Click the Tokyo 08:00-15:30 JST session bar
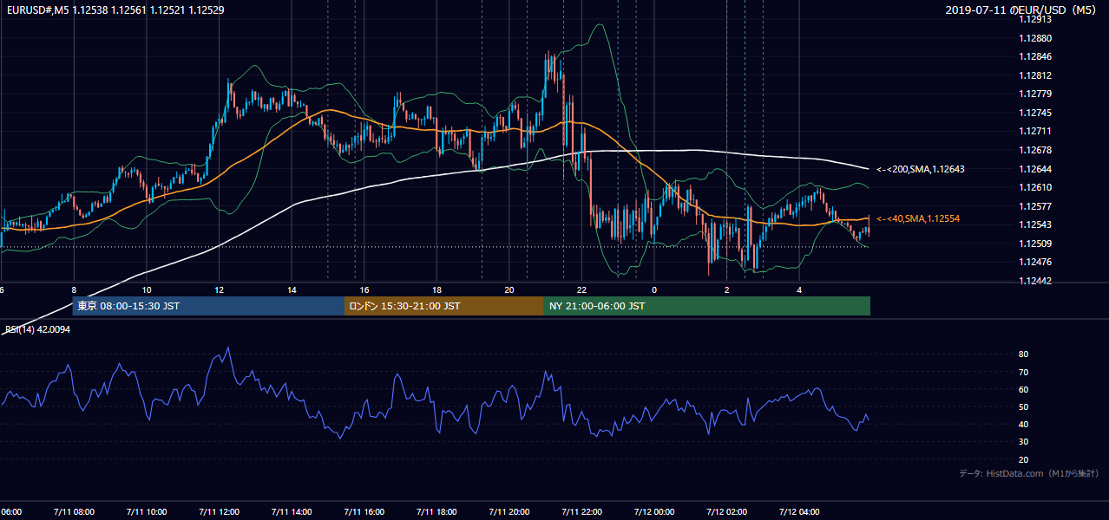The image size is (1109, 520). (208, 306)
